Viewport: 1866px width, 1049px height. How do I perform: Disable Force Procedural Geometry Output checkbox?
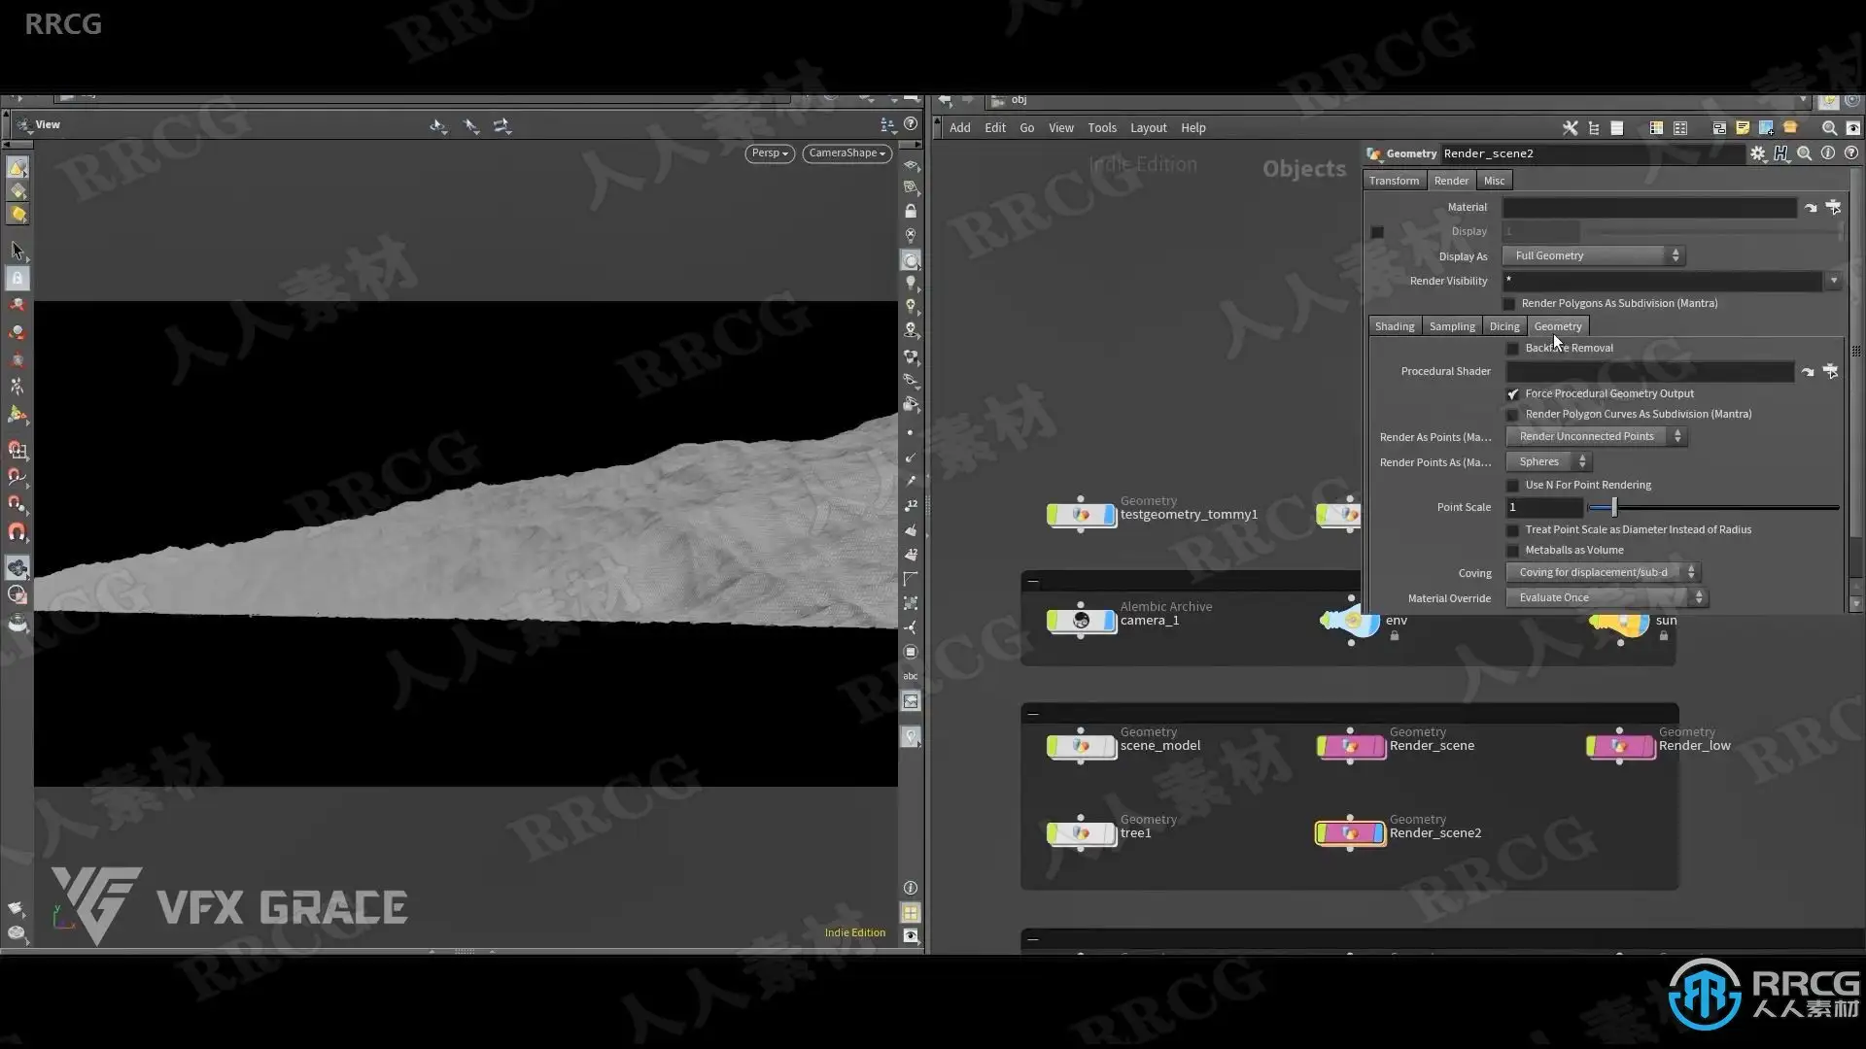click(1512, 394)
